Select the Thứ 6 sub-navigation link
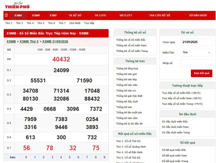 click(51, 23)
